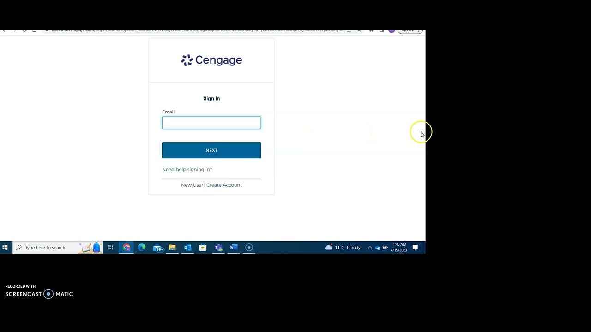Open the Windows Start menu

(5, 248)
